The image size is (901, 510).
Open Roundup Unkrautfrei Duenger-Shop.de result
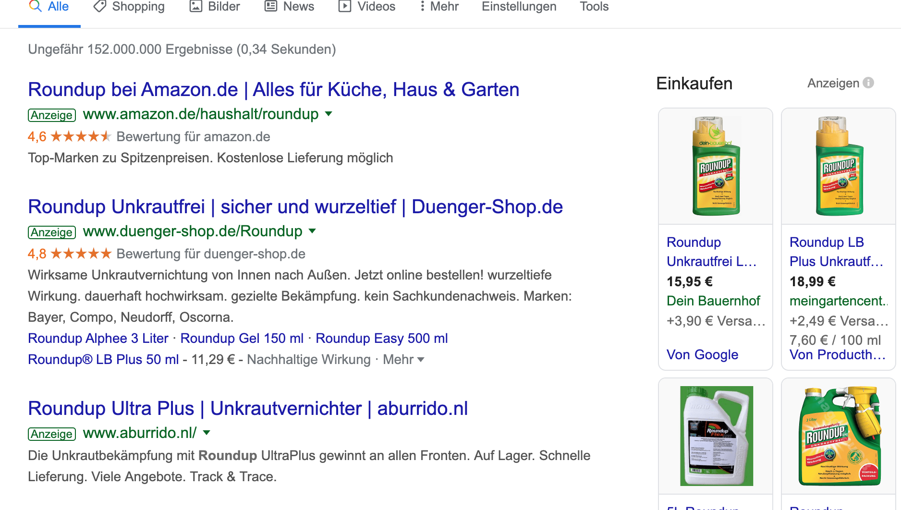[x=295, y=207]
